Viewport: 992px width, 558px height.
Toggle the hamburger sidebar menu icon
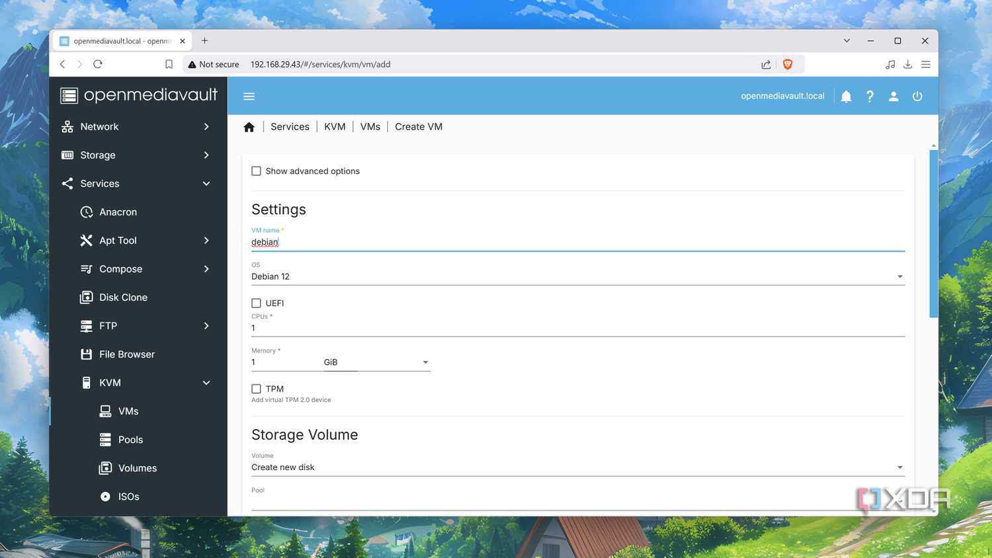[249, 97]
